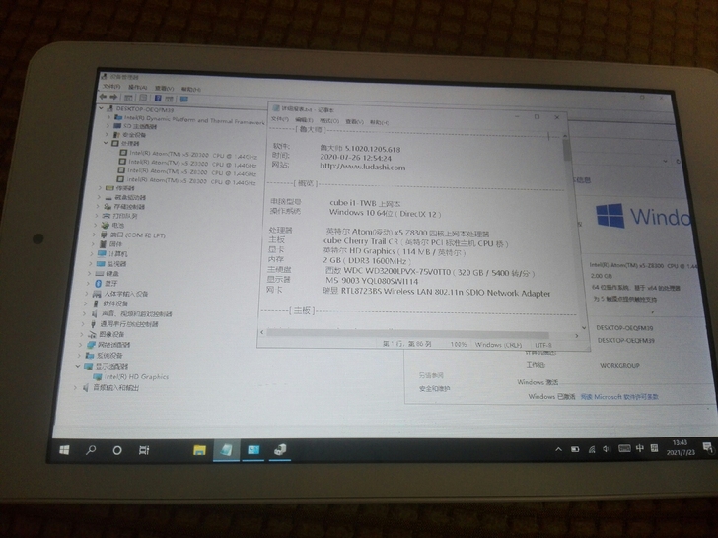Click the Microsoft software license terms link
718x538 pixels.
tap(619, 397)
